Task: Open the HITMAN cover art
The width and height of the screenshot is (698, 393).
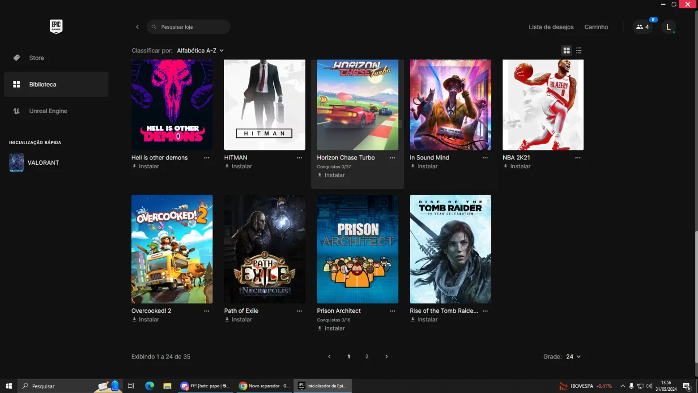Action: pyautogui.click(x=264, y=105)
